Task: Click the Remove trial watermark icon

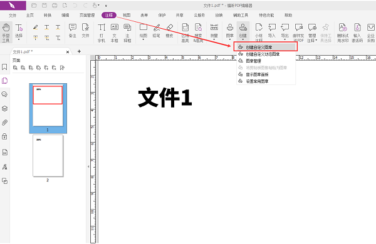Action: coord(343,33)
